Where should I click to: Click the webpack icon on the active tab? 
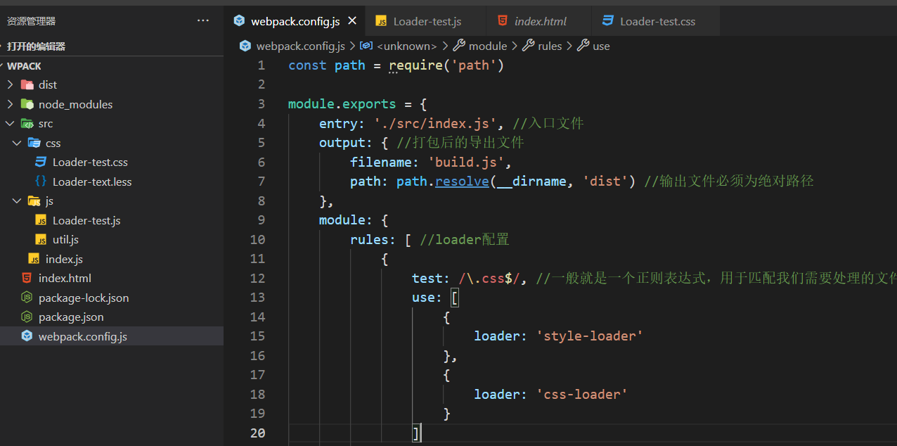click(239, 20)
